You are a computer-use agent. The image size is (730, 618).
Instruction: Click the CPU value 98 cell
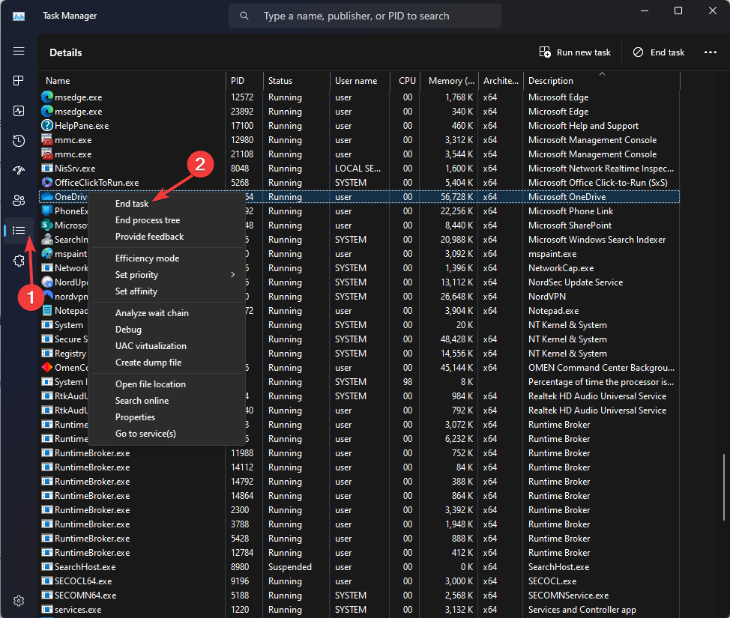tap(408, 381)
